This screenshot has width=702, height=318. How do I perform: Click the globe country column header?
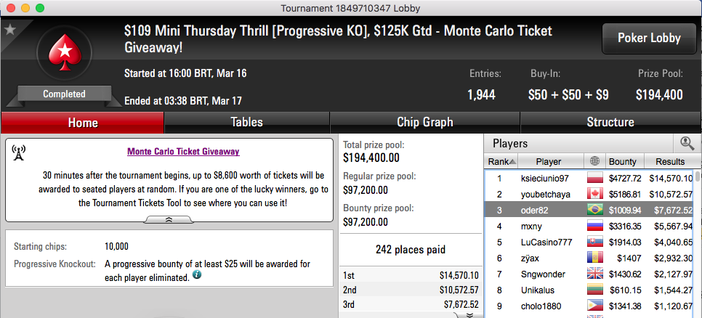tap(595, 161)
